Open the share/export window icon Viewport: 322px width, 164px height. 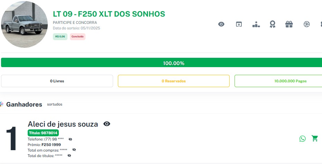pyautogui.click(x=239, y=24)
